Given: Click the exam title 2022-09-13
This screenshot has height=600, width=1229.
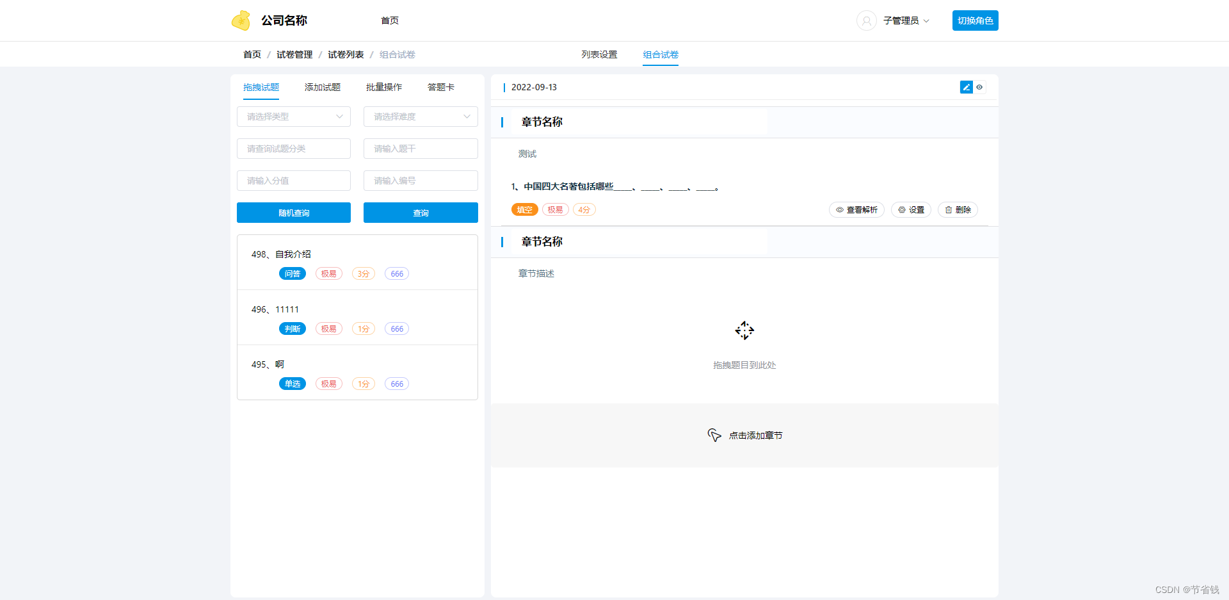Looking at the screenshot, I should [x=534, y=87].
